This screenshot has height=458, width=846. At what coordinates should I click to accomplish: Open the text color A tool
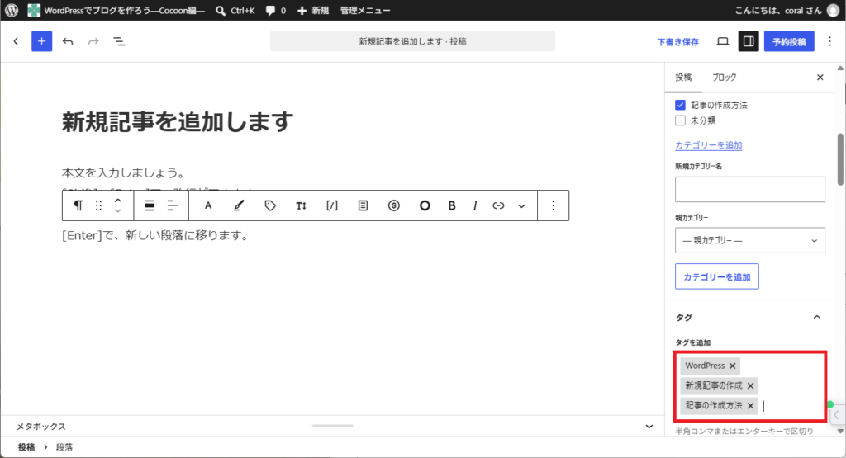pos(207,205)
